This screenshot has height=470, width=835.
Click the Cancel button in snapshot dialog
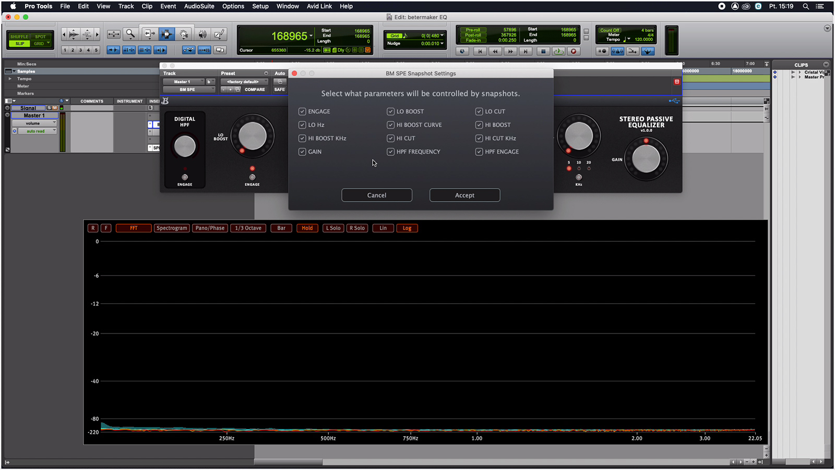[x=377, y=195]
